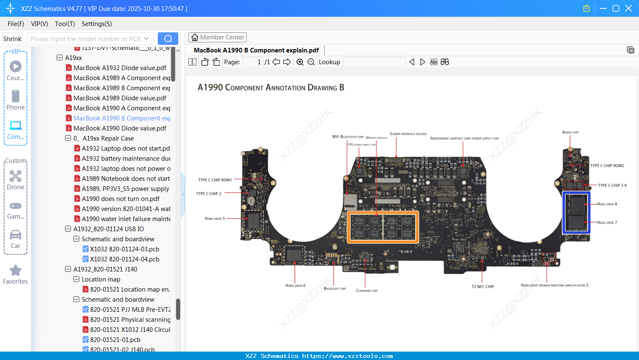Collapse the A1932_820-01124 USB IO folder
The width and height of the screenshot is (639, 360).
[68, 229]
